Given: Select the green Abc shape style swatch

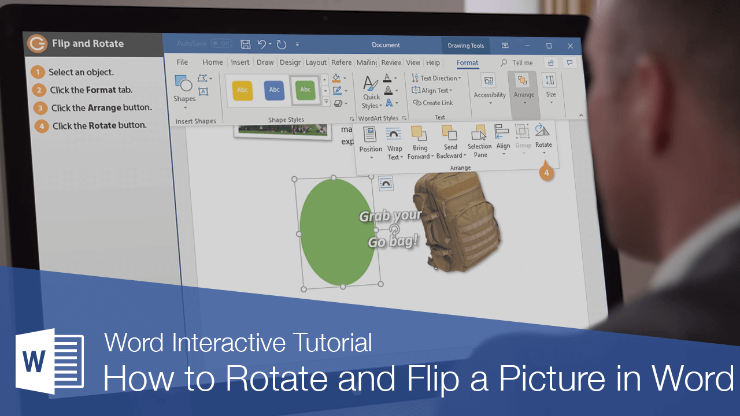Looking at the screenshot, I should tap(306, 90).
